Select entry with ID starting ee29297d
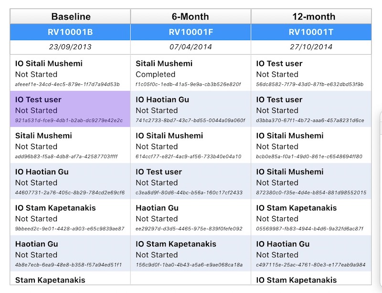This screenshot has height=293, width=382. [191, 218]
